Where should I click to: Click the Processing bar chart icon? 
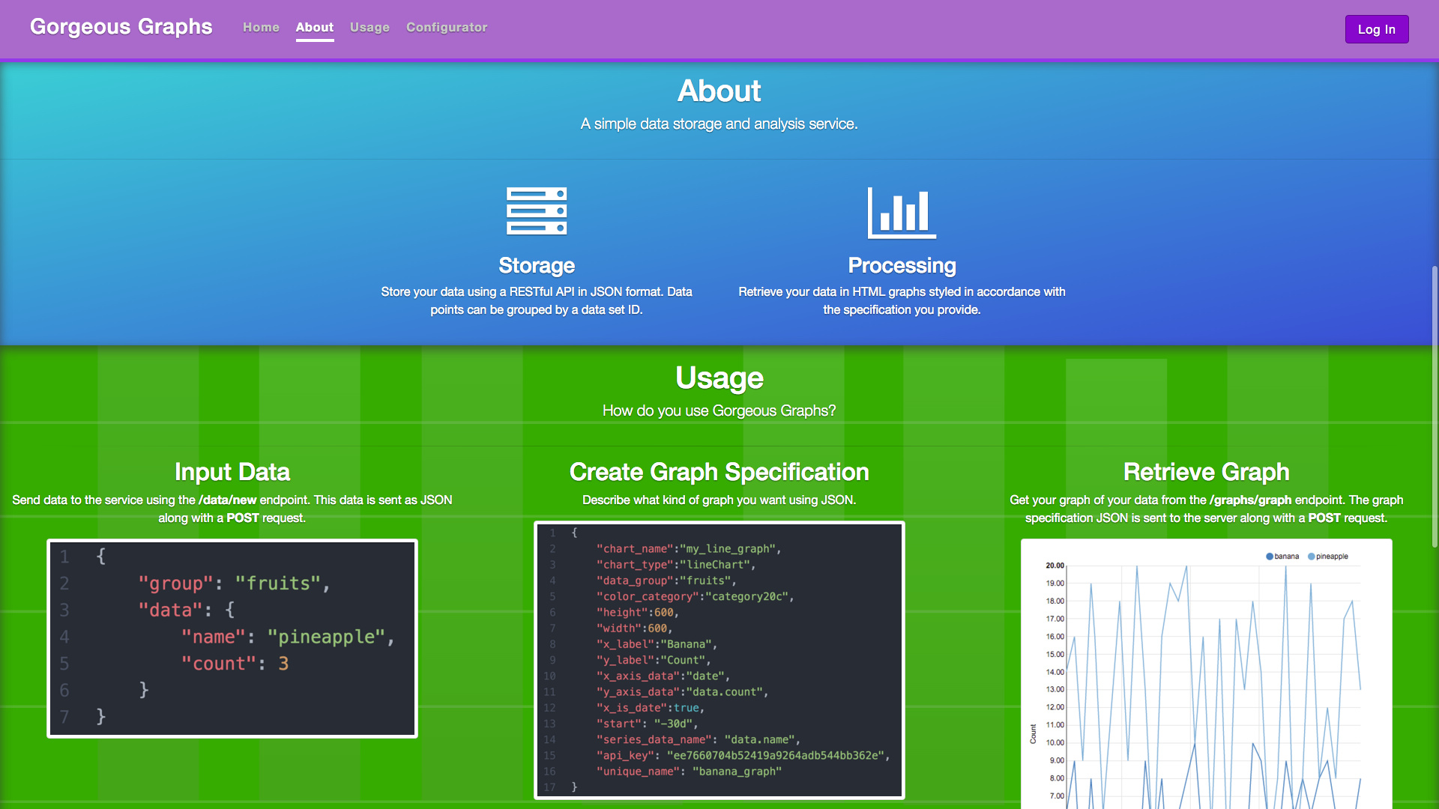tap(902, 213)
